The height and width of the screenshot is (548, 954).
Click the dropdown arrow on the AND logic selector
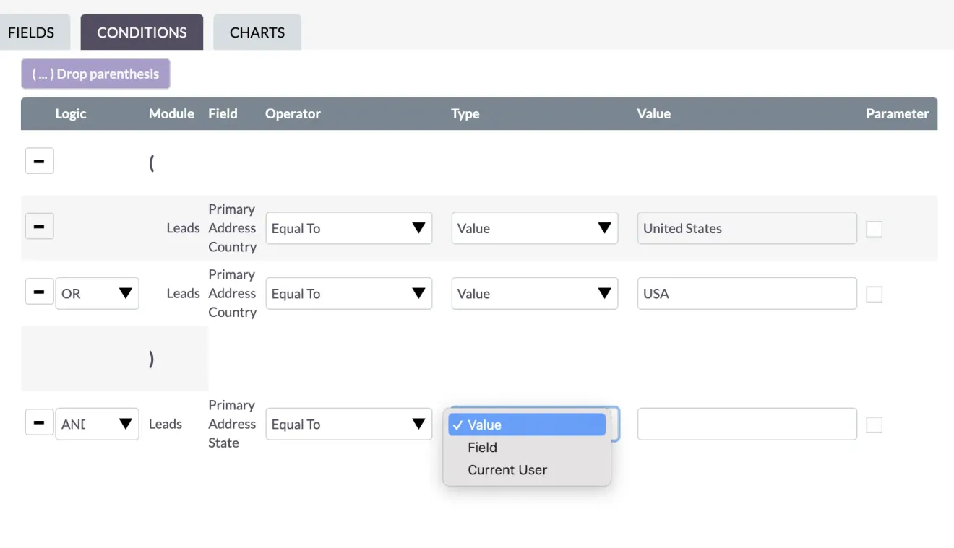coord(125,424)
